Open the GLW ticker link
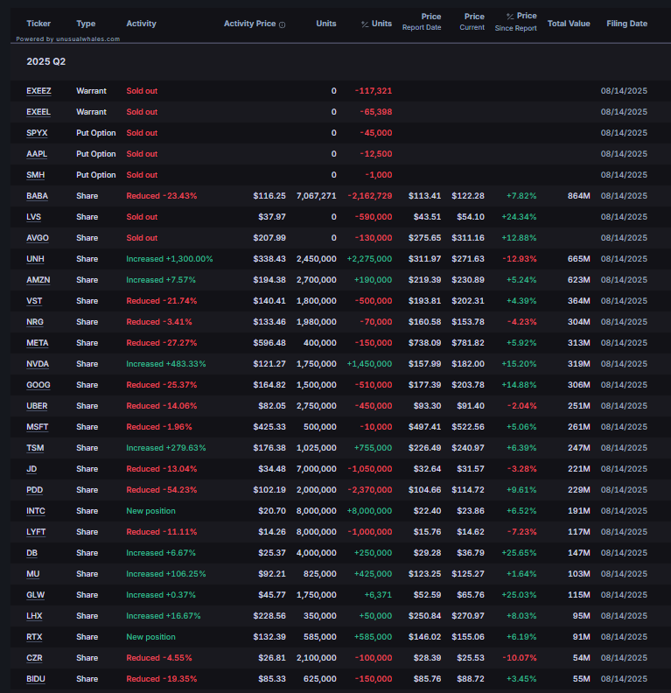This screenshot has height=693, width=671. 35,595
